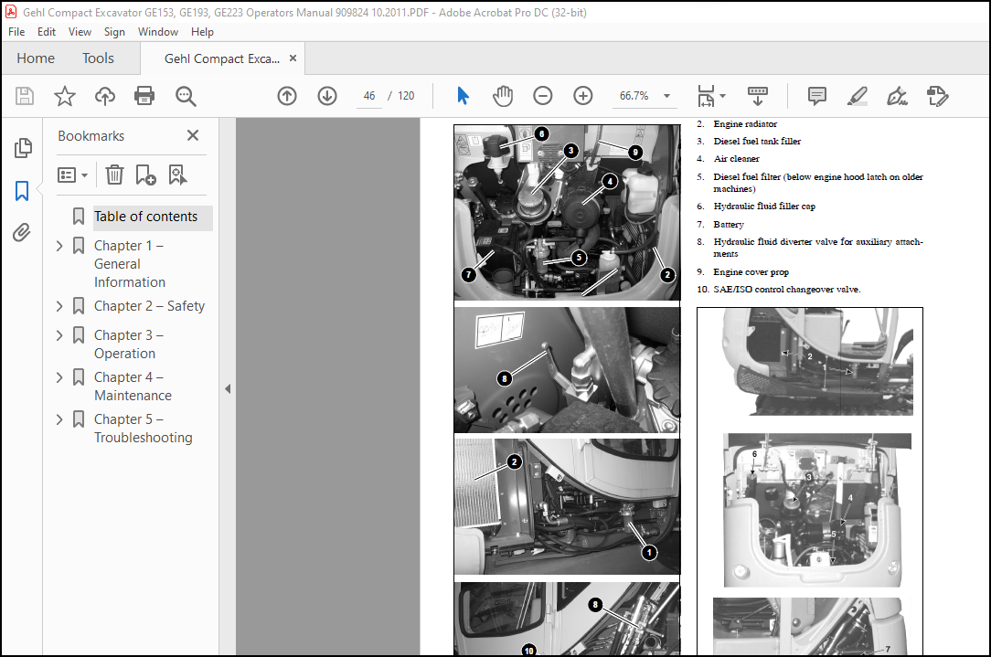Image resolution: width=991 pixels, height=657 pixels.
Task: Select the Gehl Compact Exca... document tab
Action: coord(221,58)
